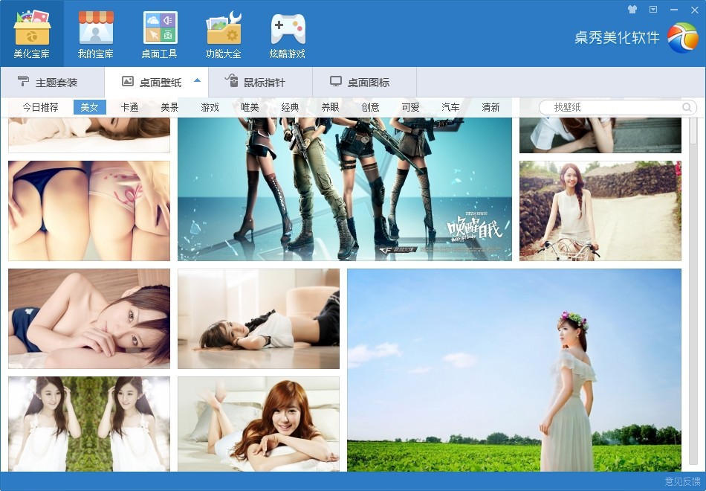Open the 我的宝库 section icon
This screenshot has height=491, width=706.
coord(96,29)
